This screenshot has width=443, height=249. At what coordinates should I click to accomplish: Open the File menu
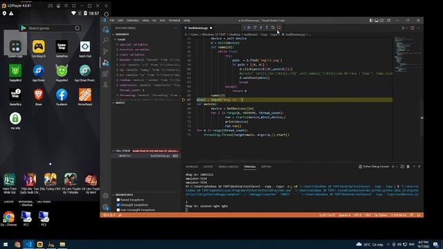112,21
